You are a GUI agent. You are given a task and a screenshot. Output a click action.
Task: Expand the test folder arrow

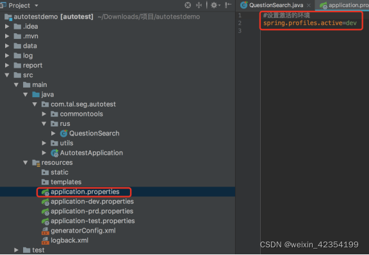point(16,250)
